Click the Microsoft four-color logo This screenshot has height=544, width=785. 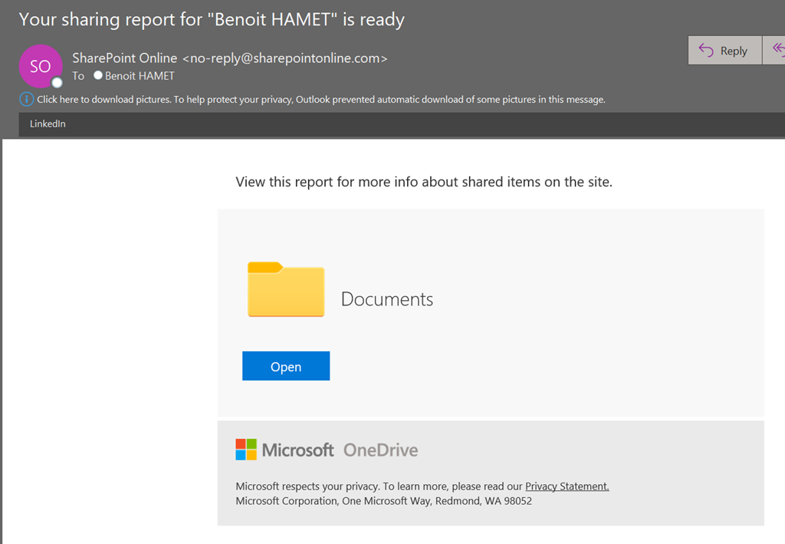(246, 450)
